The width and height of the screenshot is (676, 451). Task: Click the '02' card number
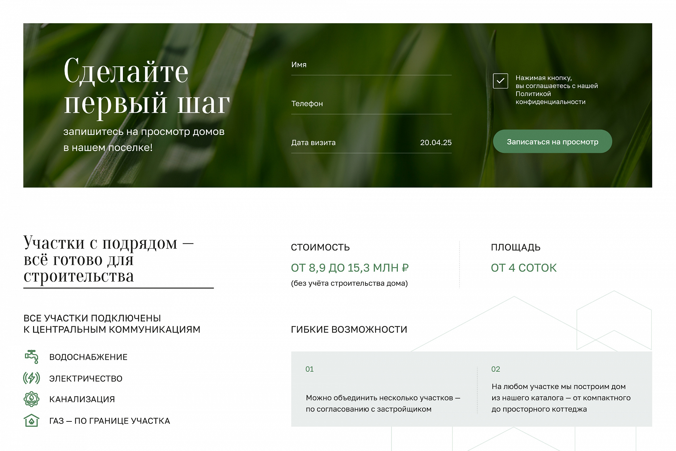click(x=496, y=369)
